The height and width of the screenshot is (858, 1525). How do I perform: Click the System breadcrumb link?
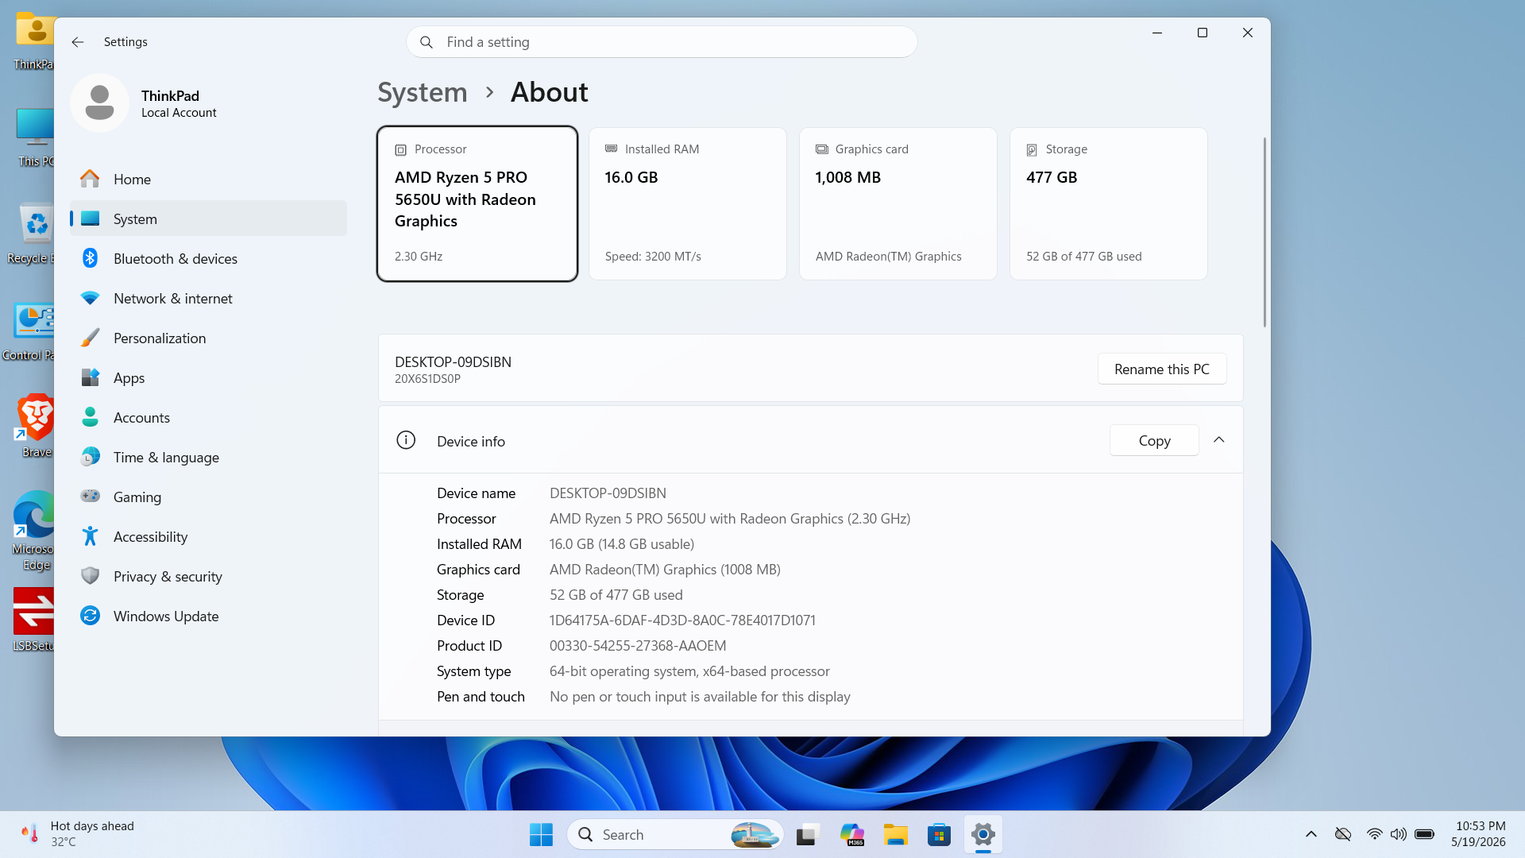point(423,92)
